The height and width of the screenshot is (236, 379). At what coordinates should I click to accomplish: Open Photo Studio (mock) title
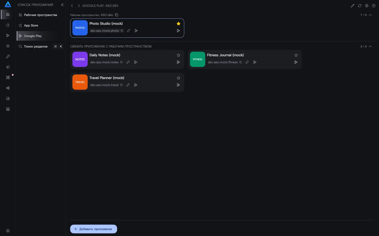tap(106, 24)
